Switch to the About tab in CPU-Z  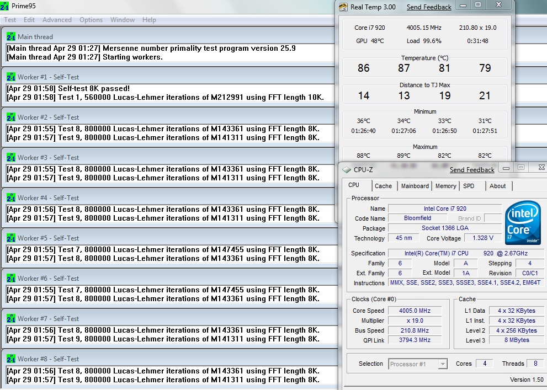(497, 186)
